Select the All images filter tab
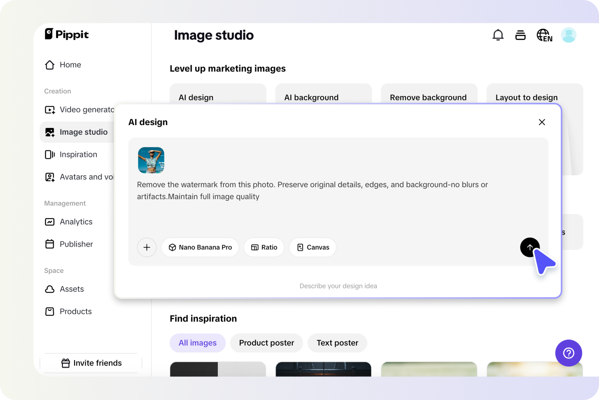This screenshot has width=599, height=400. tap(198, 343)
